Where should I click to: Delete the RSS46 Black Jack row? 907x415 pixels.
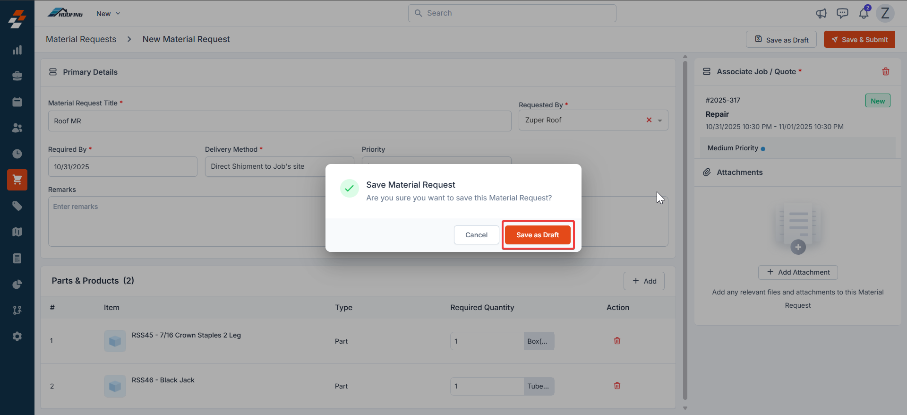point(617,386)
